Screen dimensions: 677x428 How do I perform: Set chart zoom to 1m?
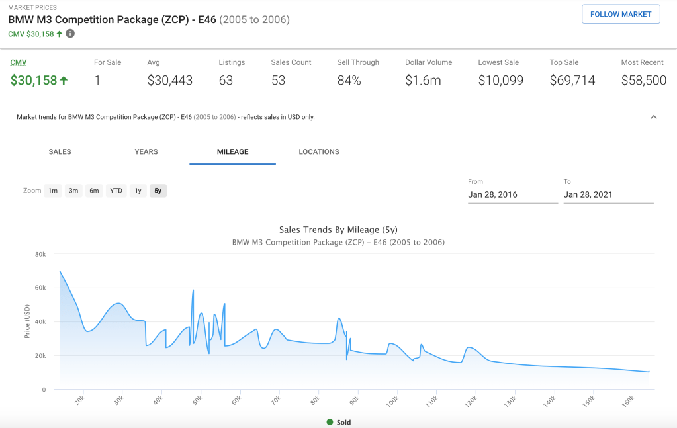tap(52, 191)
